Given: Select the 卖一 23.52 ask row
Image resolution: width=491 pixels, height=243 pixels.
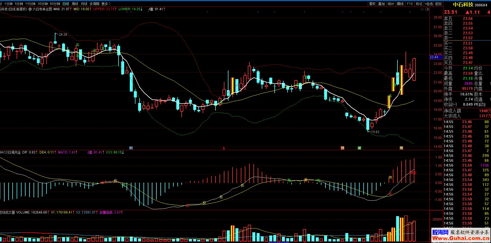Looking at the screenshot, I should point(467,38).
